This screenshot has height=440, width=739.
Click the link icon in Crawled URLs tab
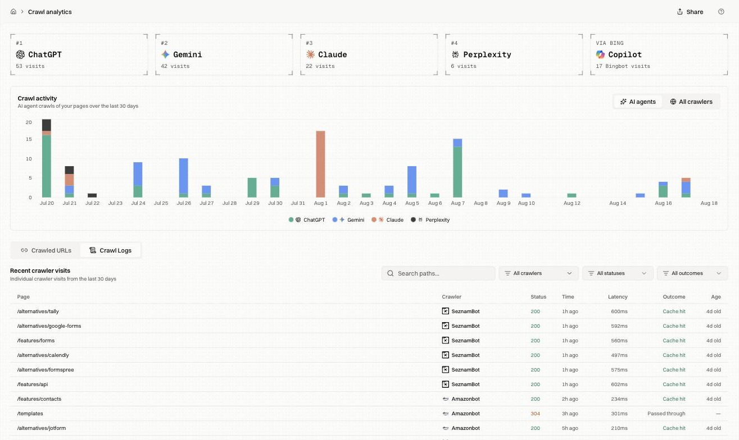[x=24, y=250]
